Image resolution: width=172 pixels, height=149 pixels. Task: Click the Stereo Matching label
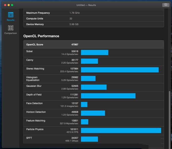tap(35, 69)
